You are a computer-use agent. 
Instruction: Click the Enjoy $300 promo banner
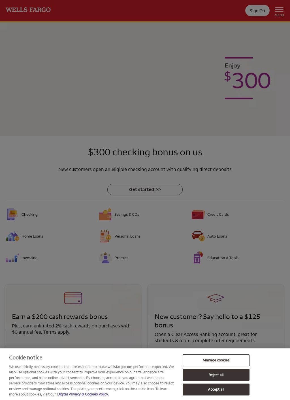[247, 79]
